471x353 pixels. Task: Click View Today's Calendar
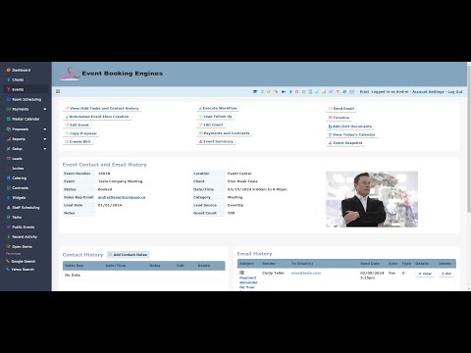[x=351, y=134]
